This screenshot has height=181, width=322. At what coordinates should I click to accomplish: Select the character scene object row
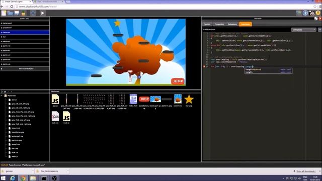tap(25, 32)
